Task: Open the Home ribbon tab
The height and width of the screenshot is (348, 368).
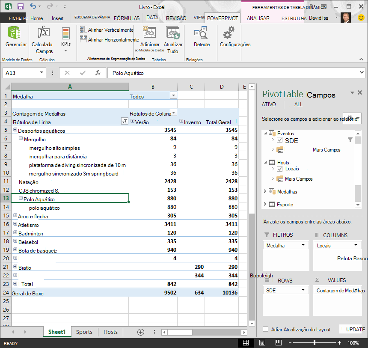Action: (37, 18)
